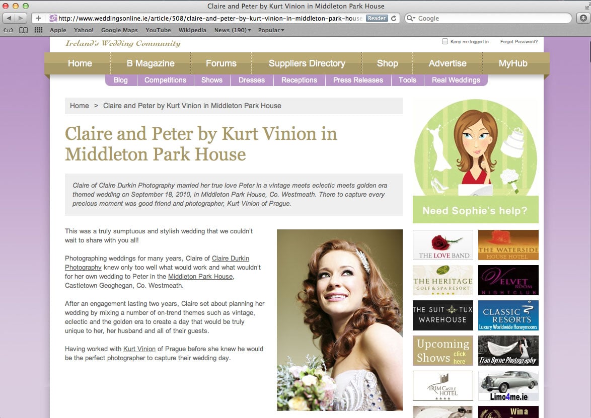Click the Classic Resorts honeymoons ad
This screenshot has height=418, width=591.
[508, 315]
